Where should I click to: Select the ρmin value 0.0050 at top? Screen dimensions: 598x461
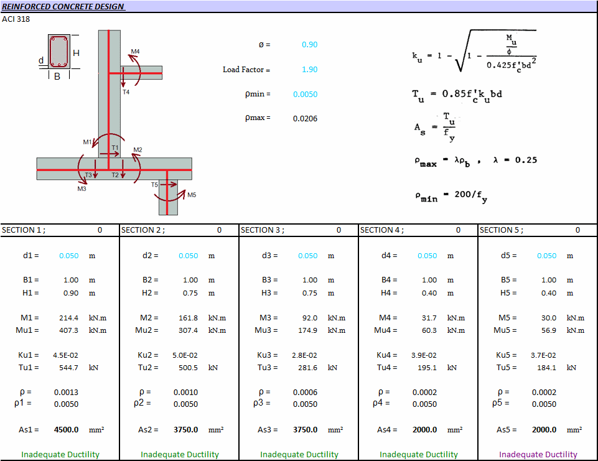(x=305, y=94)
